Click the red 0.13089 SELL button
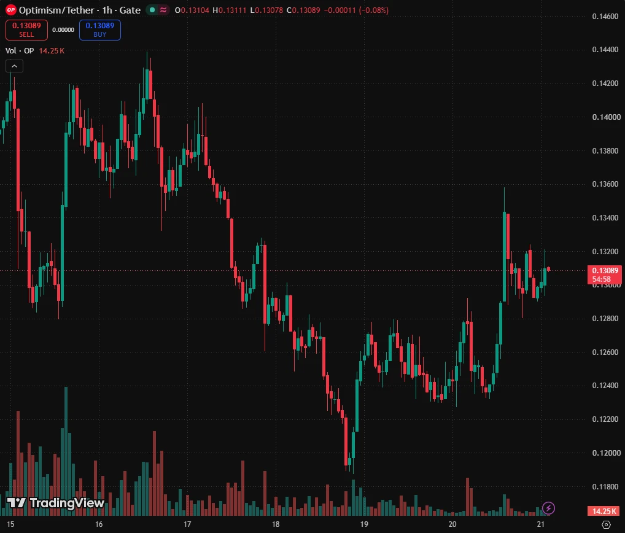Viewport: 625px width, 533px height. (x=26, y=30)
